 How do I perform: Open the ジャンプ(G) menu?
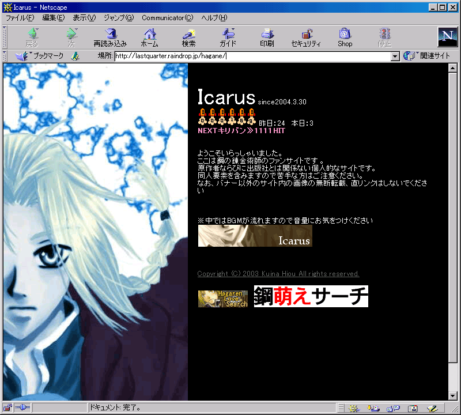119,18
